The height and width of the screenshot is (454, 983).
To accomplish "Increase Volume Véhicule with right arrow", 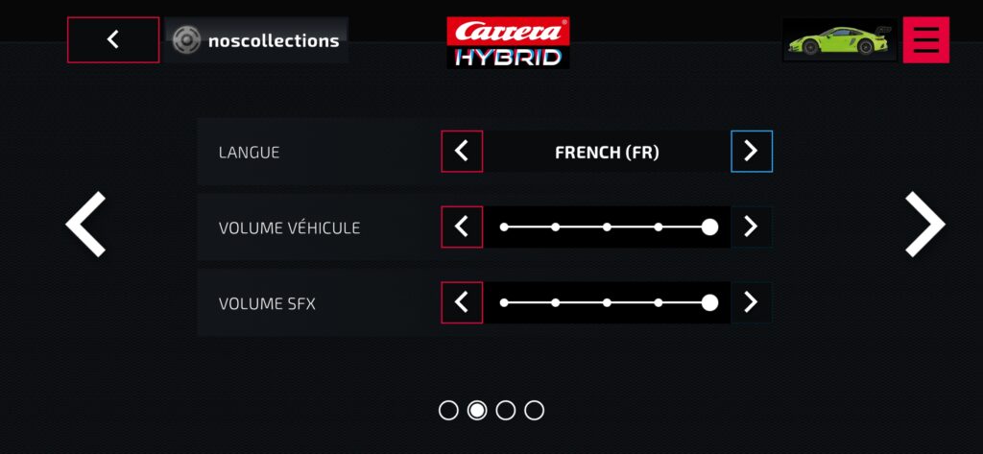I will point(751,227).
